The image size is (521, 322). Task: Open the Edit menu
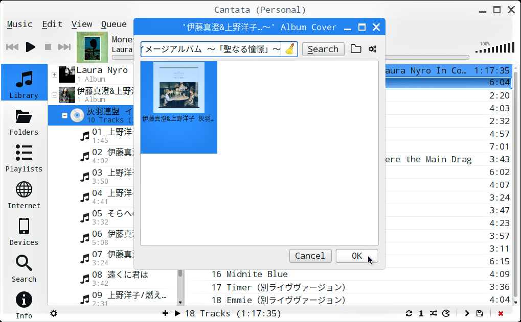click(x=52, y=24)
